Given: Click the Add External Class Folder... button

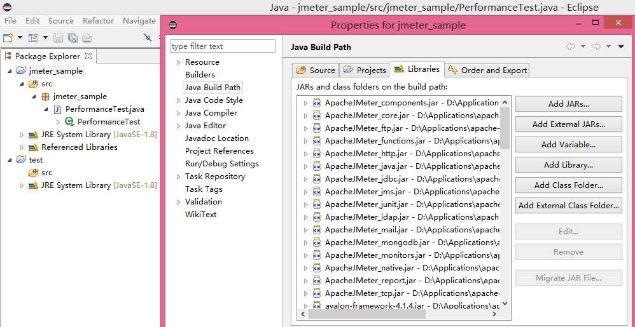Looking at the screenshot, I should [x=569, y=205].
